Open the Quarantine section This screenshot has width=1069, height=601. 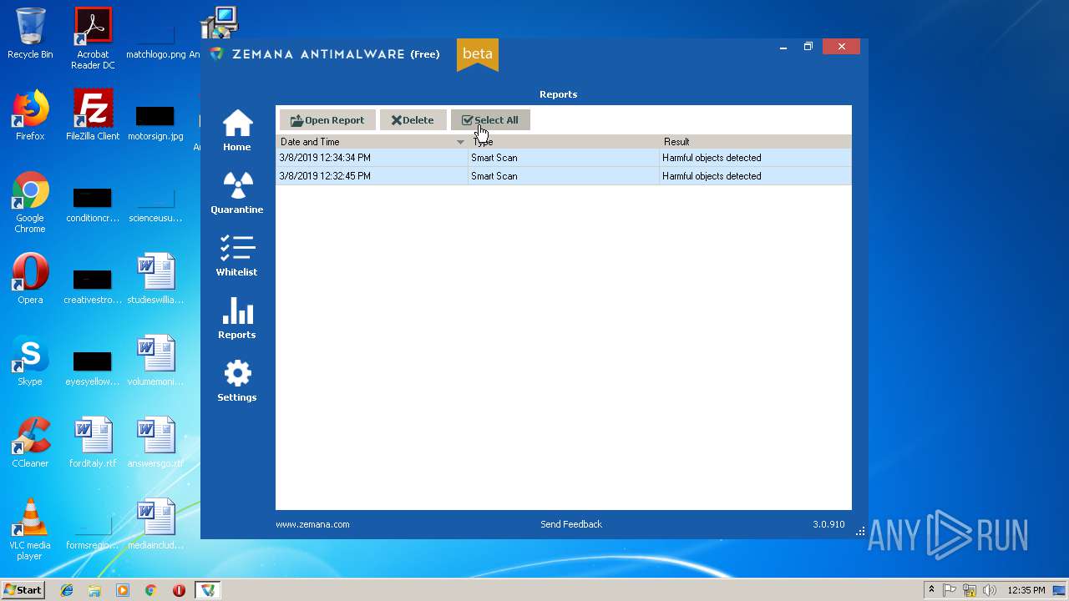237,193
